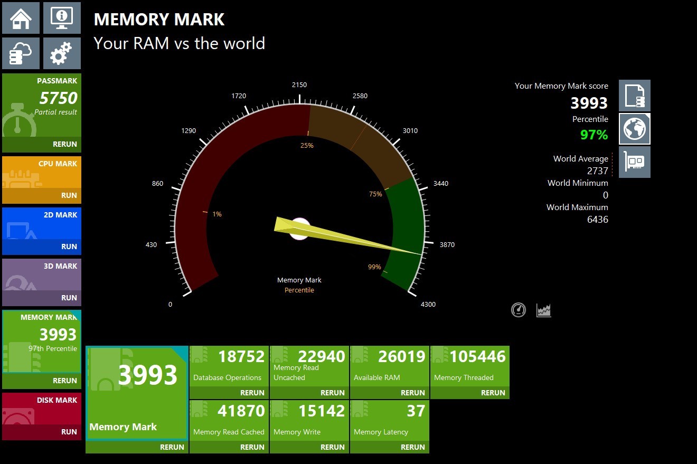697x464 pixels.
Task: Open the settings gears icon
Action: click(62, 53)
